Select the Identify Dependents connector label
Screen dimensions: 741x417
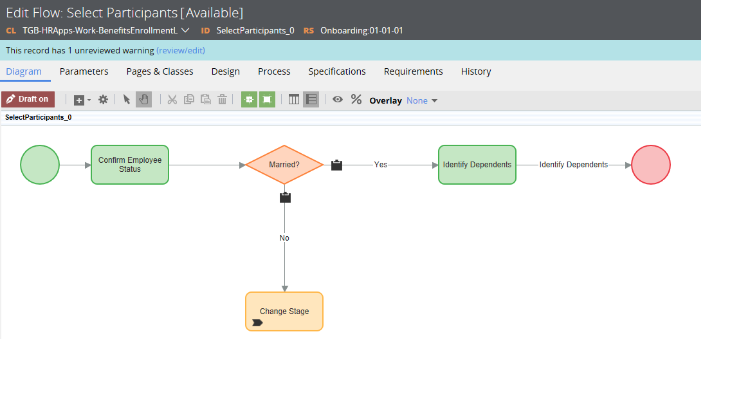(x=573, y=165)
